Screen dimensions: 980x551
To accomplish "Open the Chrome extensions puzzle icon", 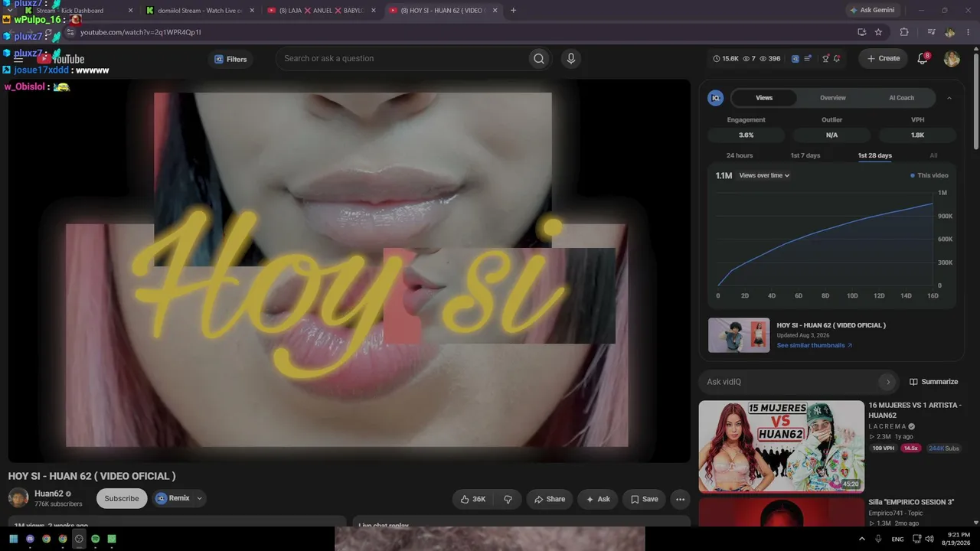I will pos(904,32).
